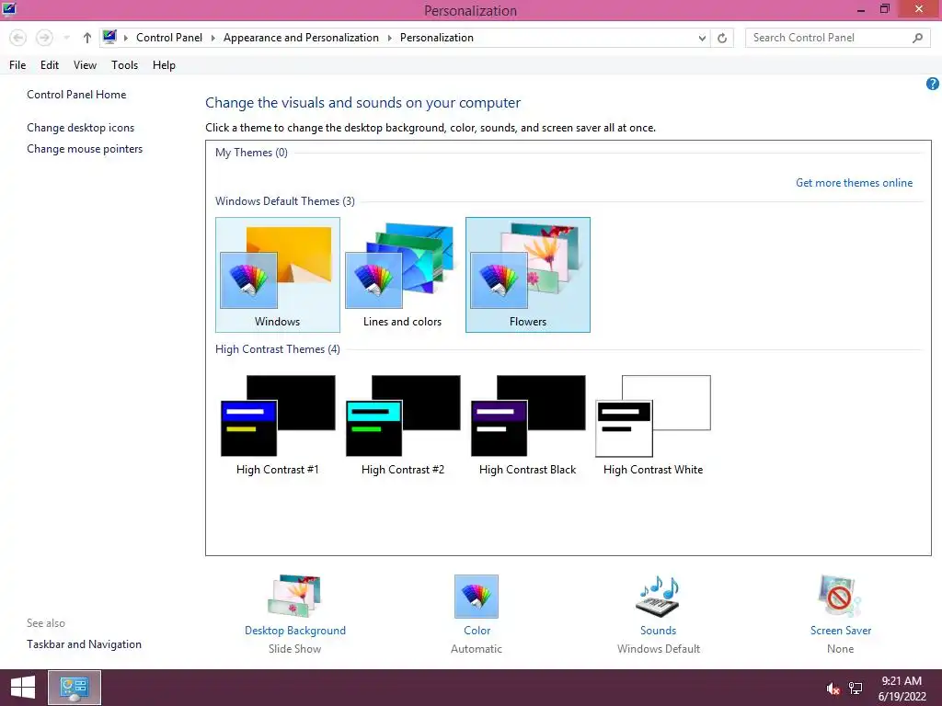Click Control Panel breadcrumb
Image resolution: width=942 pixels, height=706 pixels.
[169, 37]
